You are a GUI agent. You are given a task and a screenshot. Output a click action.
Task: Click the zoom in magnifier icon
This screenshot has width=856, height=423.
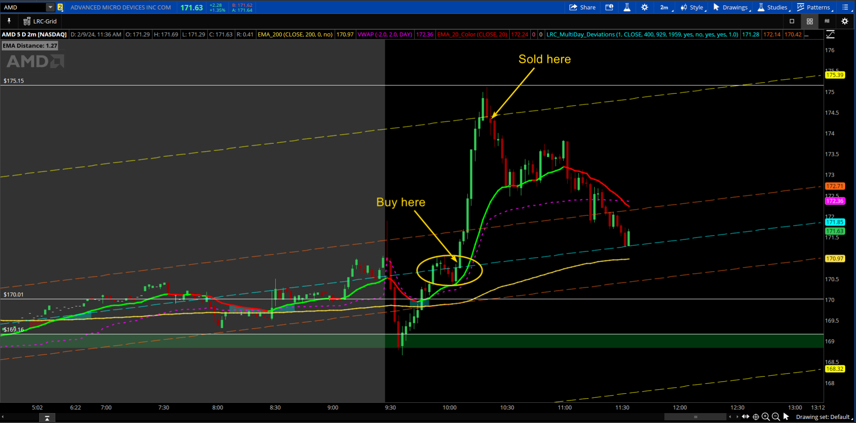tap(765, 417)
